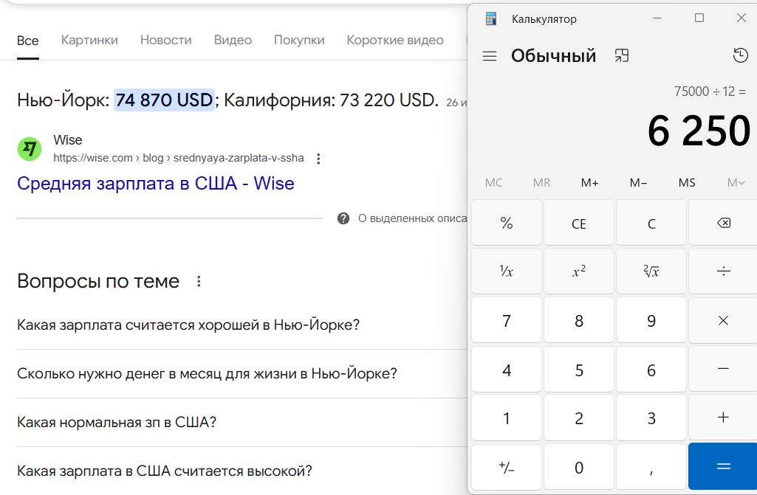
Task: Click the calculator app icon in the title bar
Action: [491, 19]
